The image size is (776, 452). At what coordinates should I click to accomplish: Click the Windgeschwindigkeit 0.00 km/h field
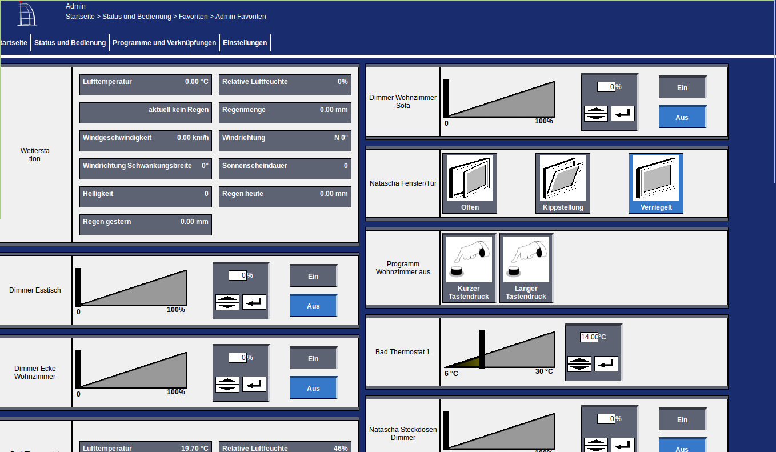coord(146,141)
